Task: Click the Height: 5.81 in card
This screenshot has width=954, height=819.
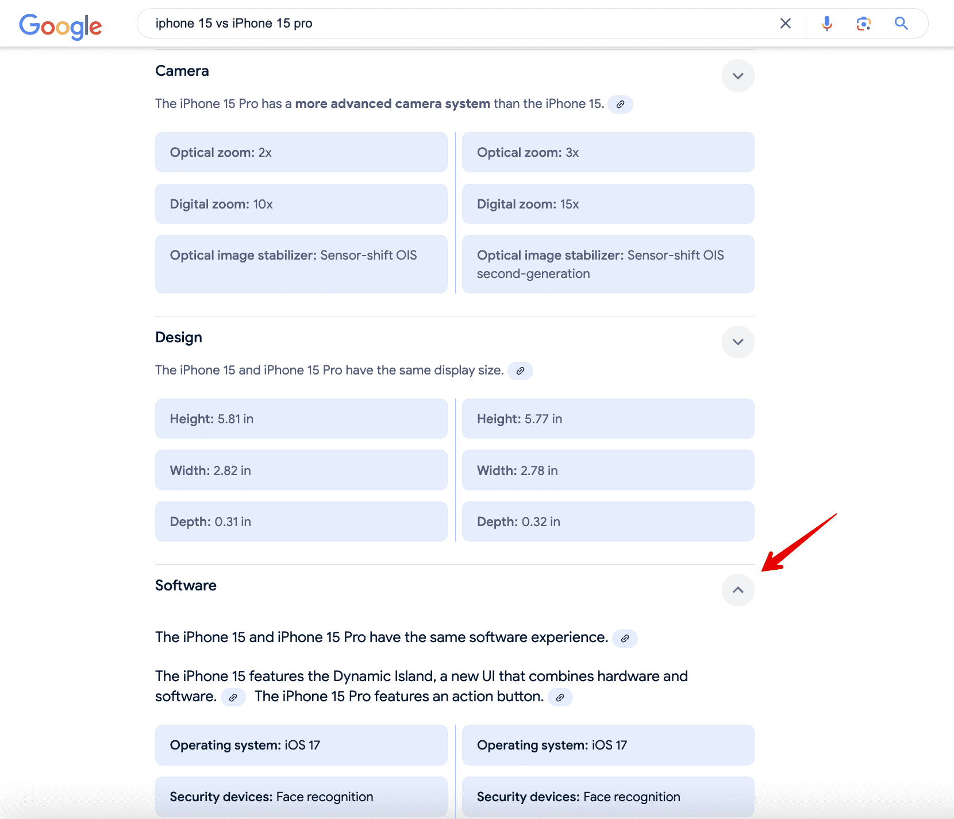Action: point(301,419)
